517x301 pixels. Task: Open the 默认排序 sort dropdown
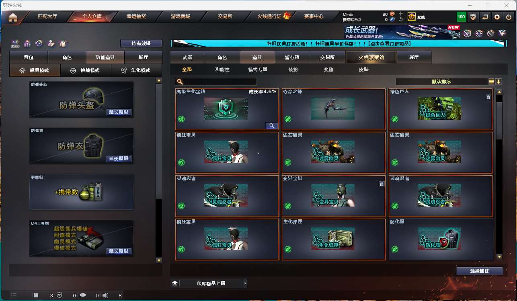coord(441,82)
